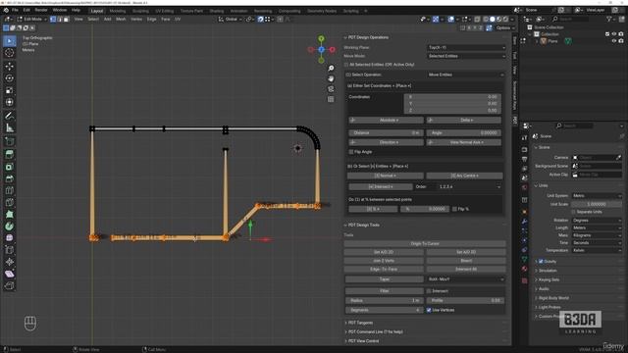The image size is (628, 353).
Task: Open the Edit Mode selector dropdown
Action: [x=32, y=20]
